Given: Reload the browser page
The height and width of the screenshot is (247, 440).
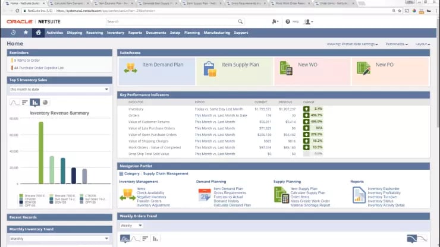Looking at the screenshot, I should pos(17,11).
